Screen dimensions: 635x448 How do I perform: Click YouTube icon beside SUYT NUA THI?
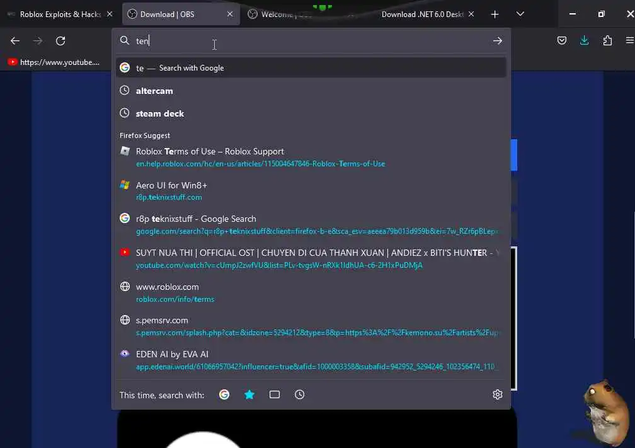125,252
